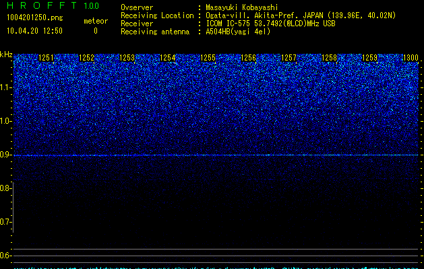Click the kHz axis unit label

[x=6, y=54]
